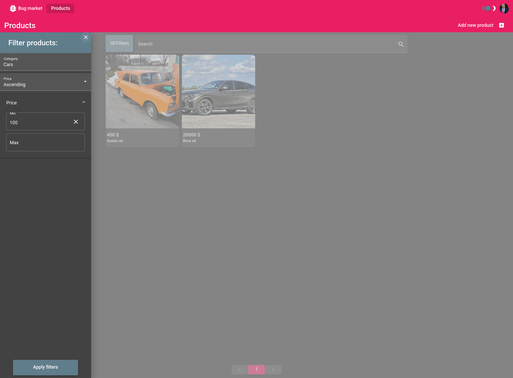
Task: Open the Bmw x6 product image
Action: (219, 92)
